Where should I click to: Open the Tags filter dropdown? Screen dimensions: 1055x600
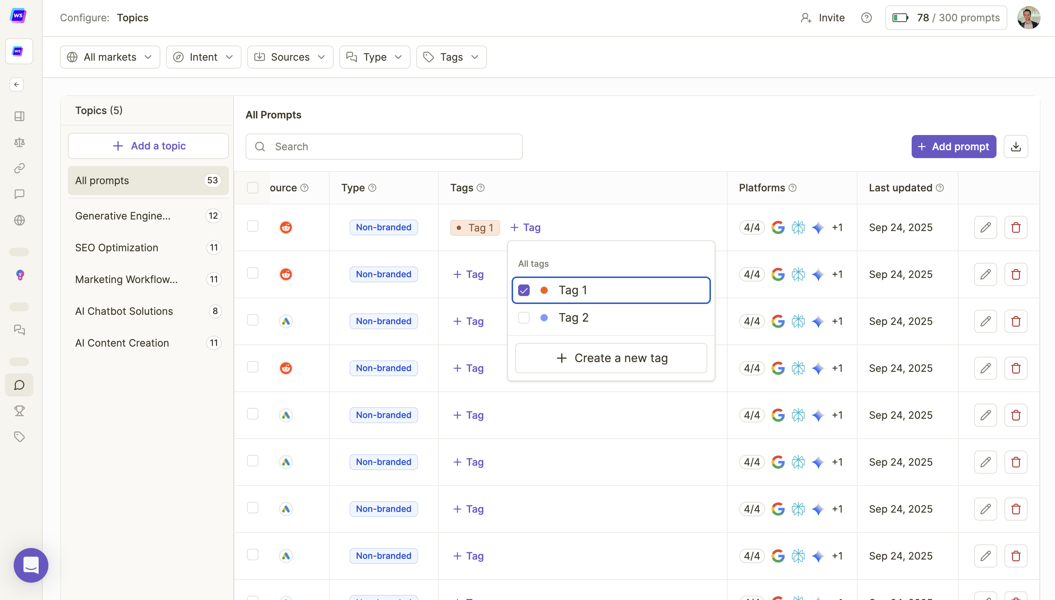click(x=451, y=57)
